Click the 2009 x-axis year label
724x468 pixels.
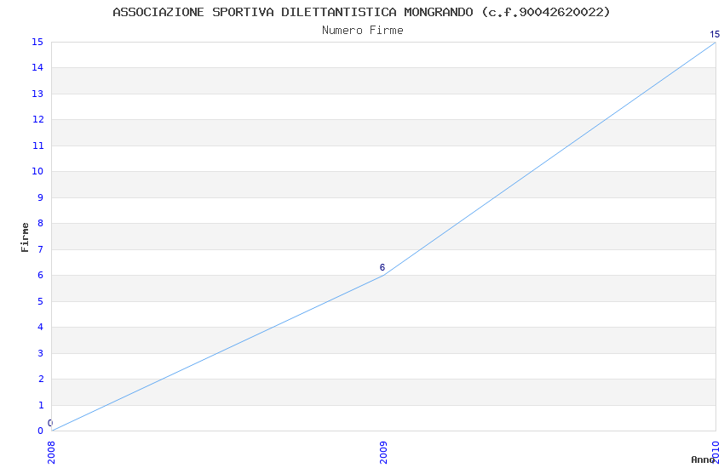(x=383, y=452)
